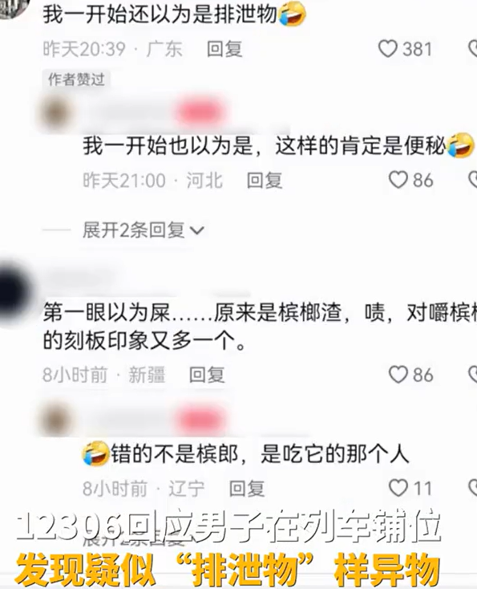Reply to the Hebei comment from 昨天21:00
This screenshot has height=589, width=477.
[x=265, y=181]
